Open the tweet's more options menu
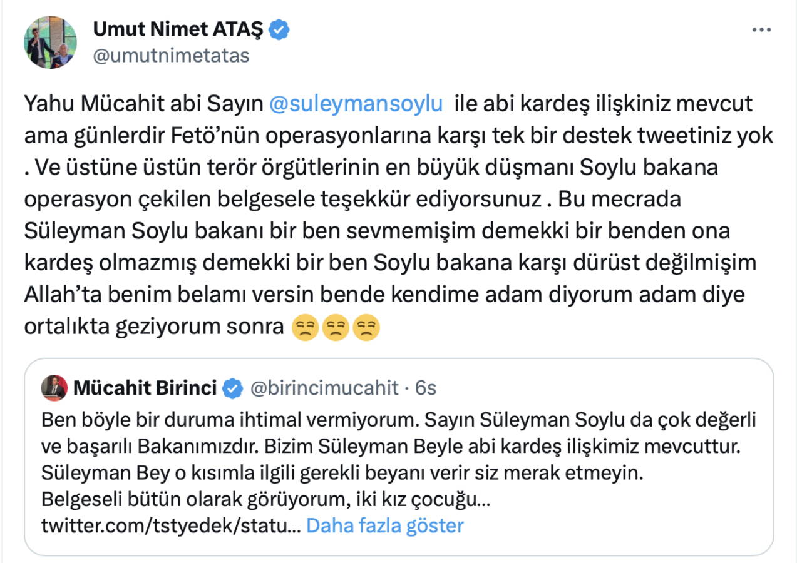797x563 pixels. coord(761,29)
